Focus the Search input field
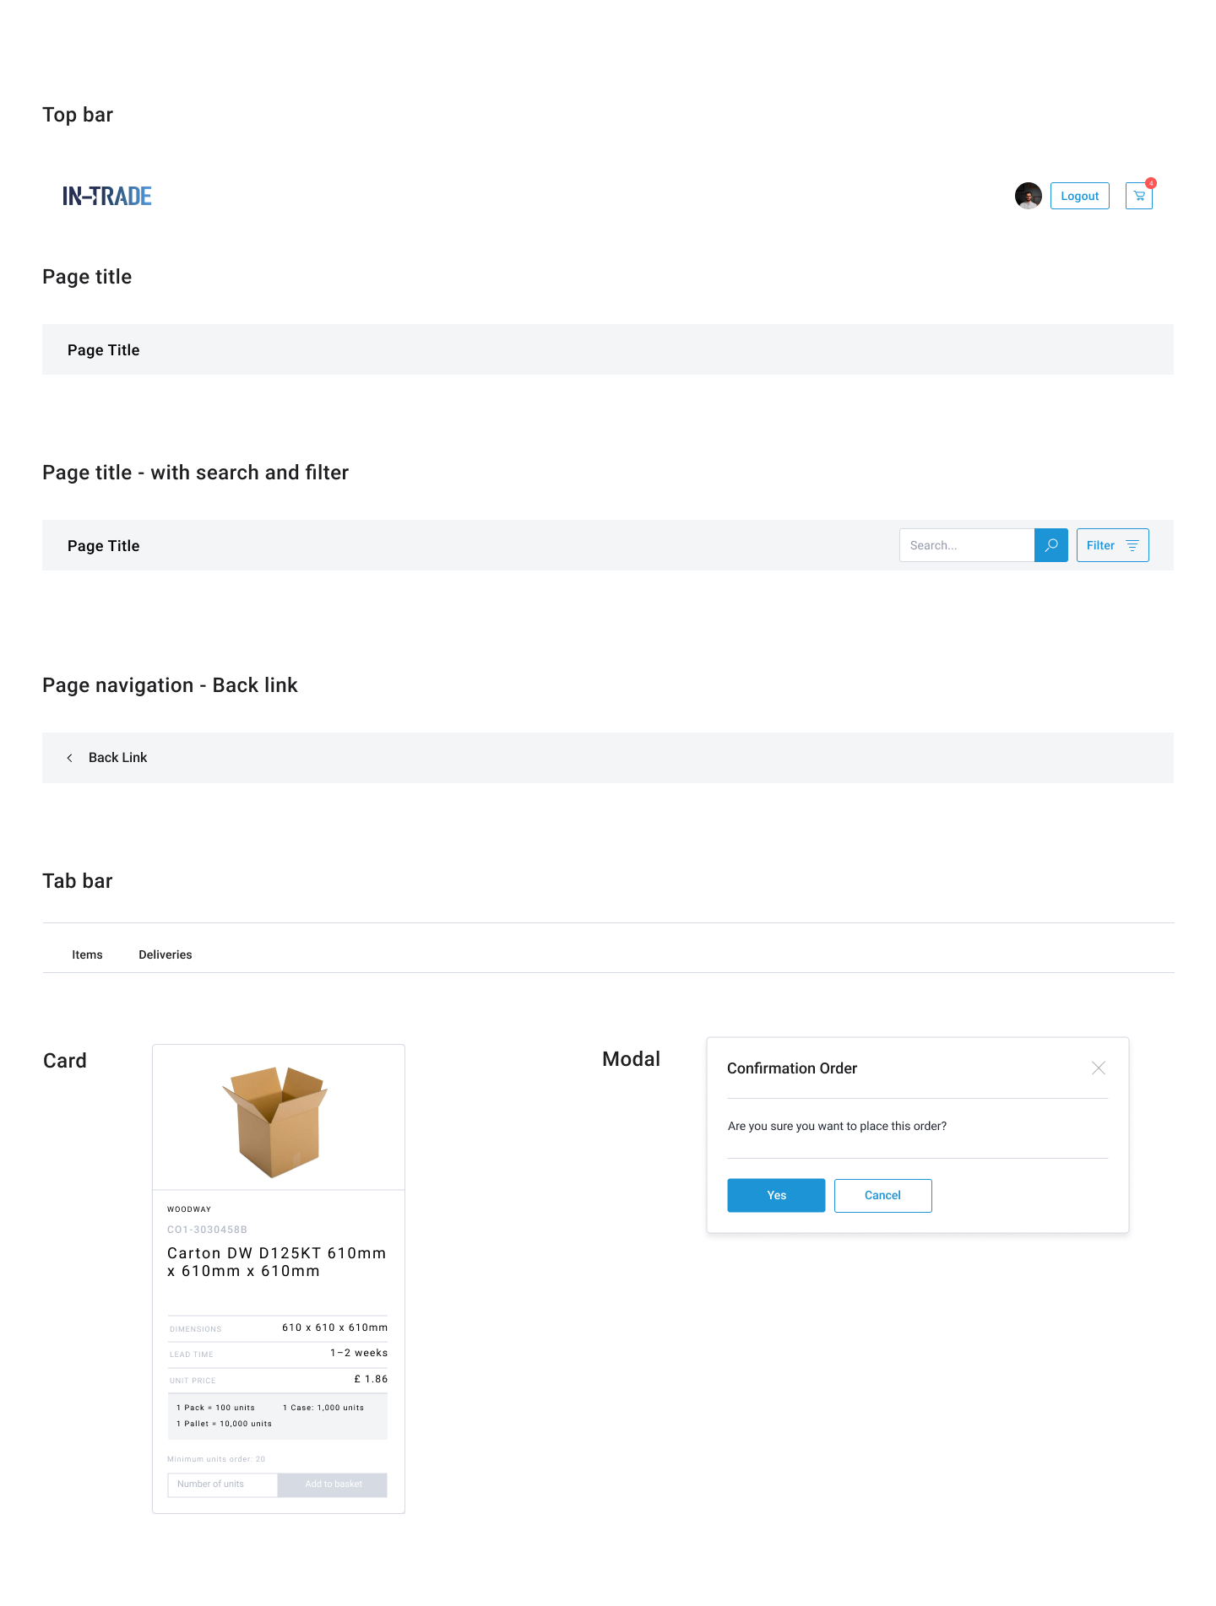 click(967, 545)
